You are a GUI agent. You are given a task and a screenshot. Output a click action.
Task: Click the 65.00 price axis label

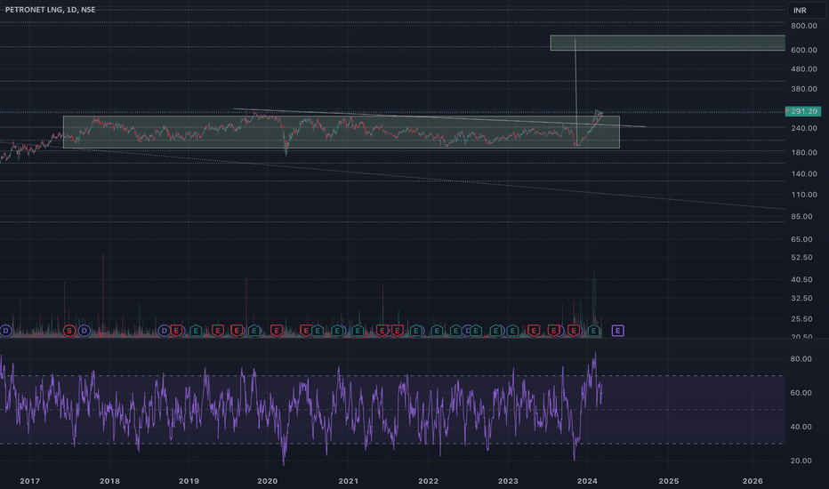(x=801, y=239)
